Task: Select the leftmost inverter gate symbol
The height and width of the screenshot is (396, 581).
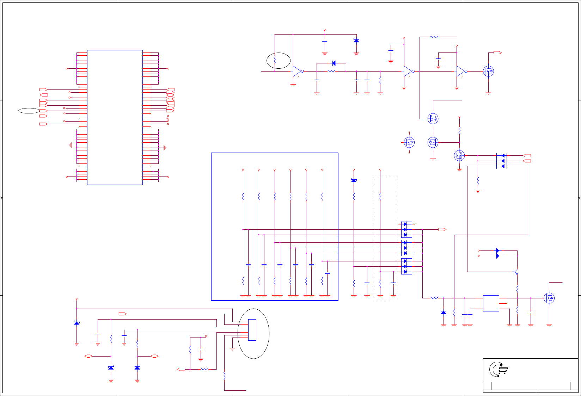Action: click(x=298, y=71)
